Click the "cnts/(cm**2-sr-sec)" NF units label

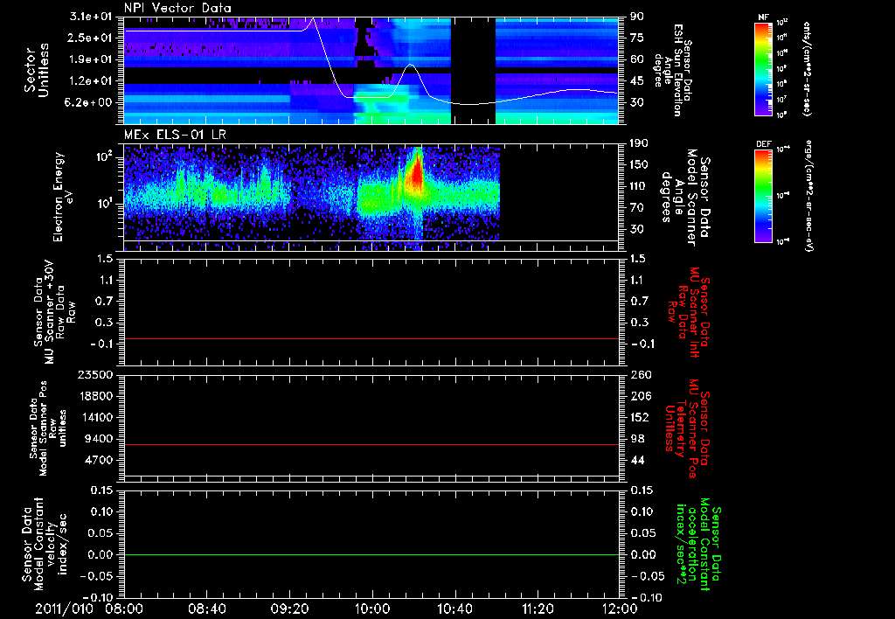807,68
